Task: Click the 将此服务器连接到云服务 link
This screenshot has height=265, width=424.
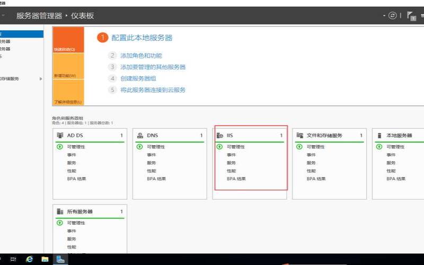Action: 153,90
